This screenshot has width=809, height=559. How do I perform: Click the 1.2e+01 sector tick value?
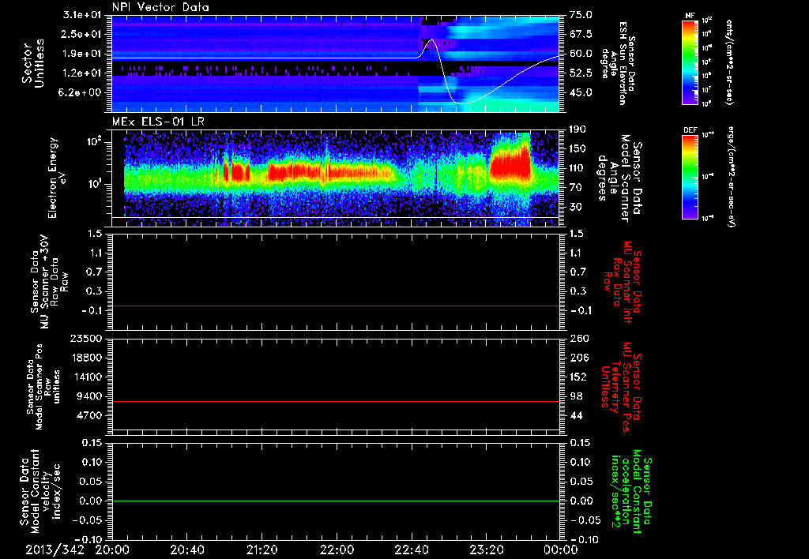click(83, 73)
